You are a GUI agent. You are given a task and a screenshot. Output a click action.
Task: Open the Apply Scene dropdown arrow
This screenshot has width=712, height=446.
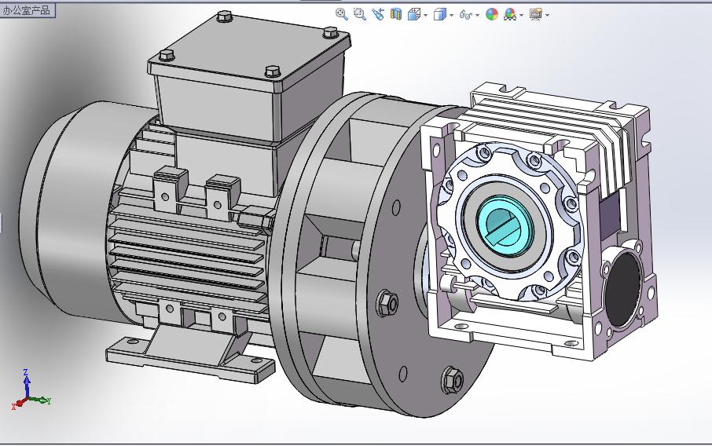(521, 15)
